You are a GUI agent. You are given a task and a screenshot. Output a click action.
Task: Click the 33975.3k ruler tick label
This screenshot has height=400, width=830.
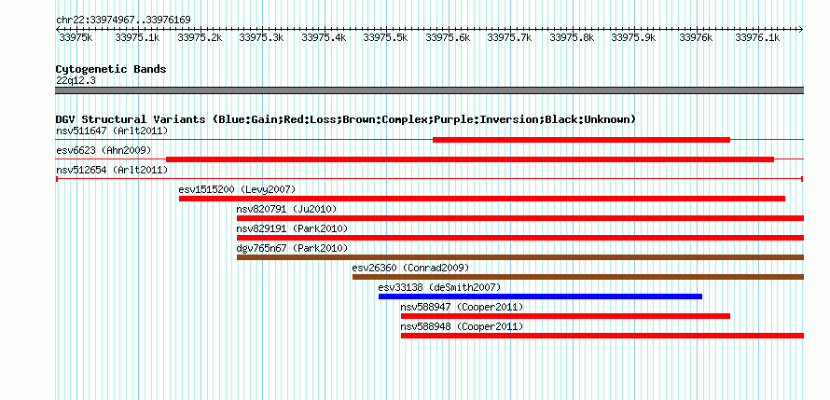pos(261,38)
